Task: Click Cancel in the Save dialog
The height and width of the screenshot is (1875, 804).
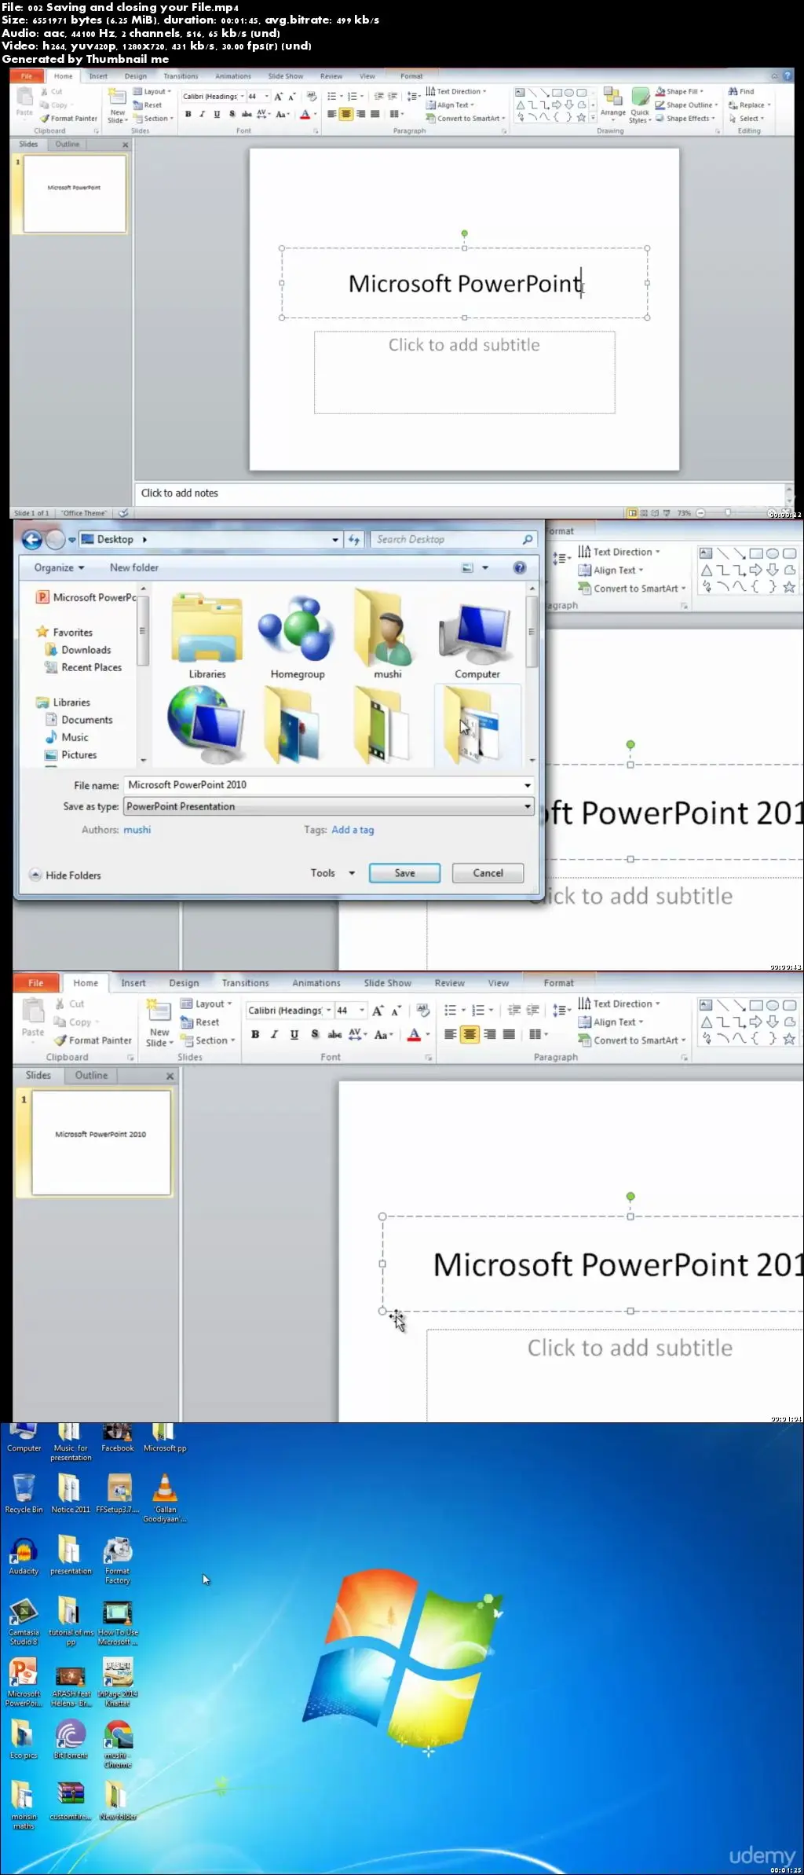Action: click(x=488, y=873)
